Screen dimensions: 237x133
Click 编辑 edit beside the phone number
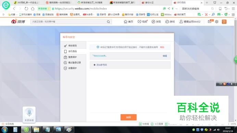(165, 56)
